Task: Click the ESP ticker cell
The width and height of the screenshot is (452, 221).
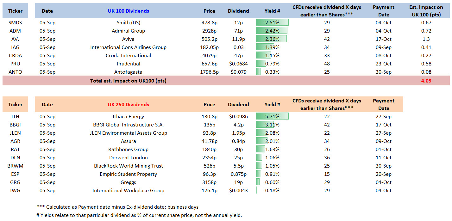Action: pyautogui.click(x=15, y=174)
